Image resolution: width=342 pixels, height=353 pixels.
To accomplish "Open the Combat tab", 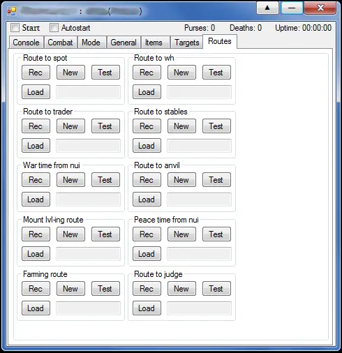I will [60, 43].
